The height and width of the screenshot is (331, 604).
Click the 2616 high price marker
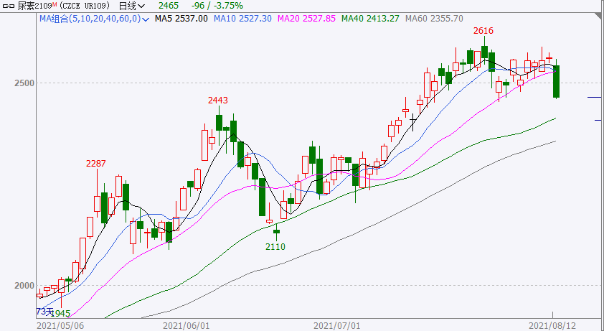point(483,31)
